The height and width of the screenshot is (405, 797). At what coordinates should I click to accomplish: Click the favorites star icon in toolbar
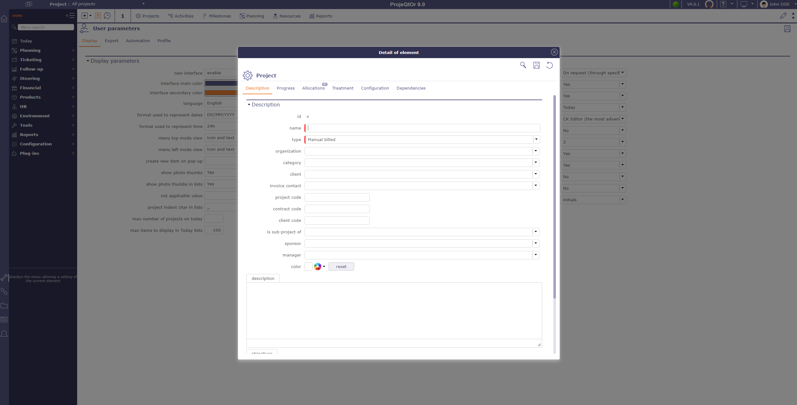(x=98, y=16)
